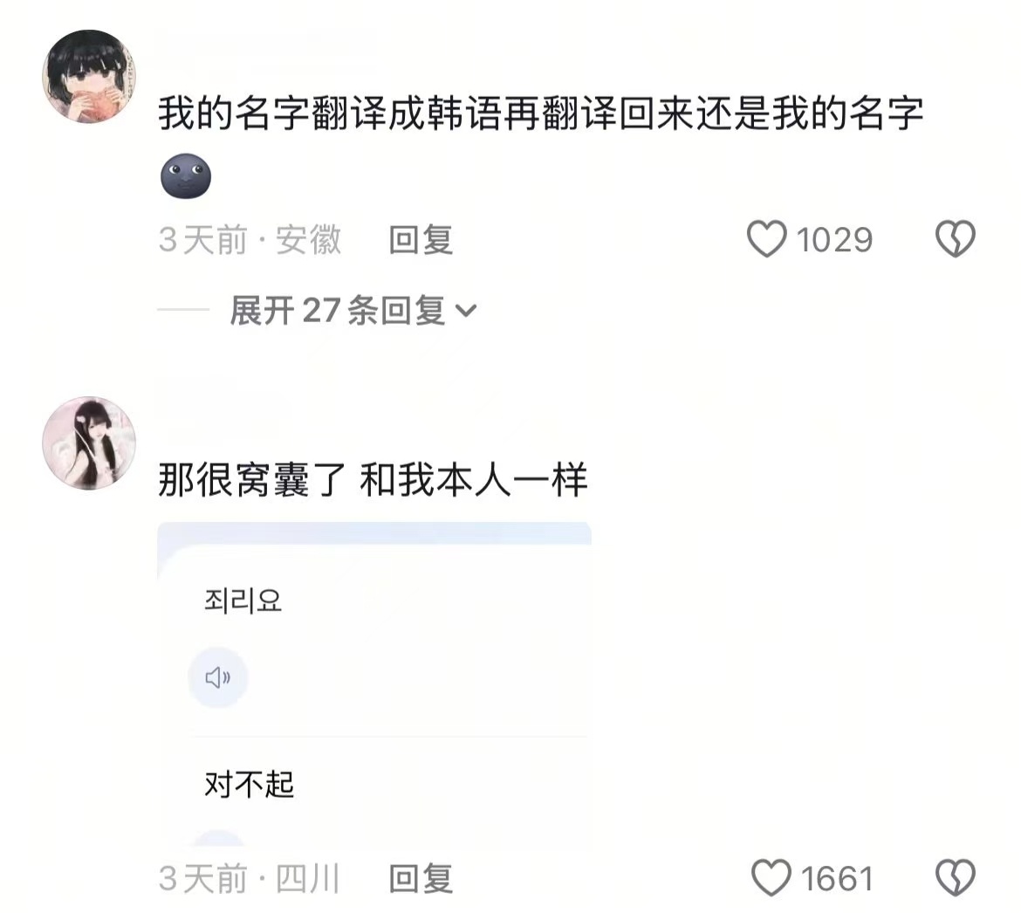Click the 1661 like count
The image size is (1021, 913).
tap(837, 878)
